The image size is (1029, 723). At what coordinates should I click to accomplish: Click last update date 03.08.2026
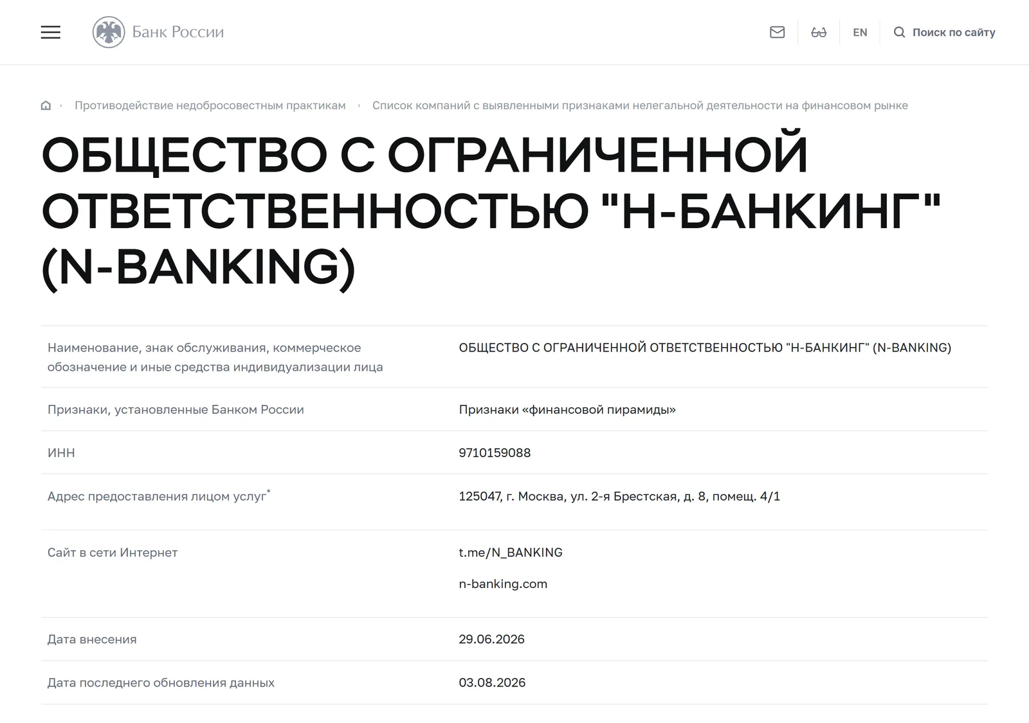[492, 683]
